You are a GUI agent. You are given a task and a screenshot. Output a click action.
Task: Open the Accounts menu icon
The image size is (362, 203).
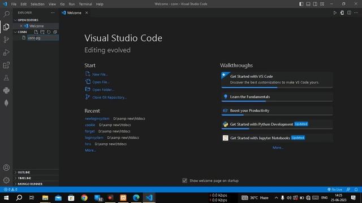click(x=6, y=167)
